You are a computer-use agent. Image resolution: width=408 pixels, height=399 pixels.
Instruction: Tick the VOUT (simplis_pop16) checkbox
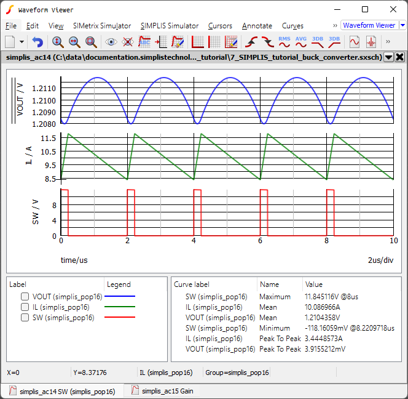tap(25, 296)
